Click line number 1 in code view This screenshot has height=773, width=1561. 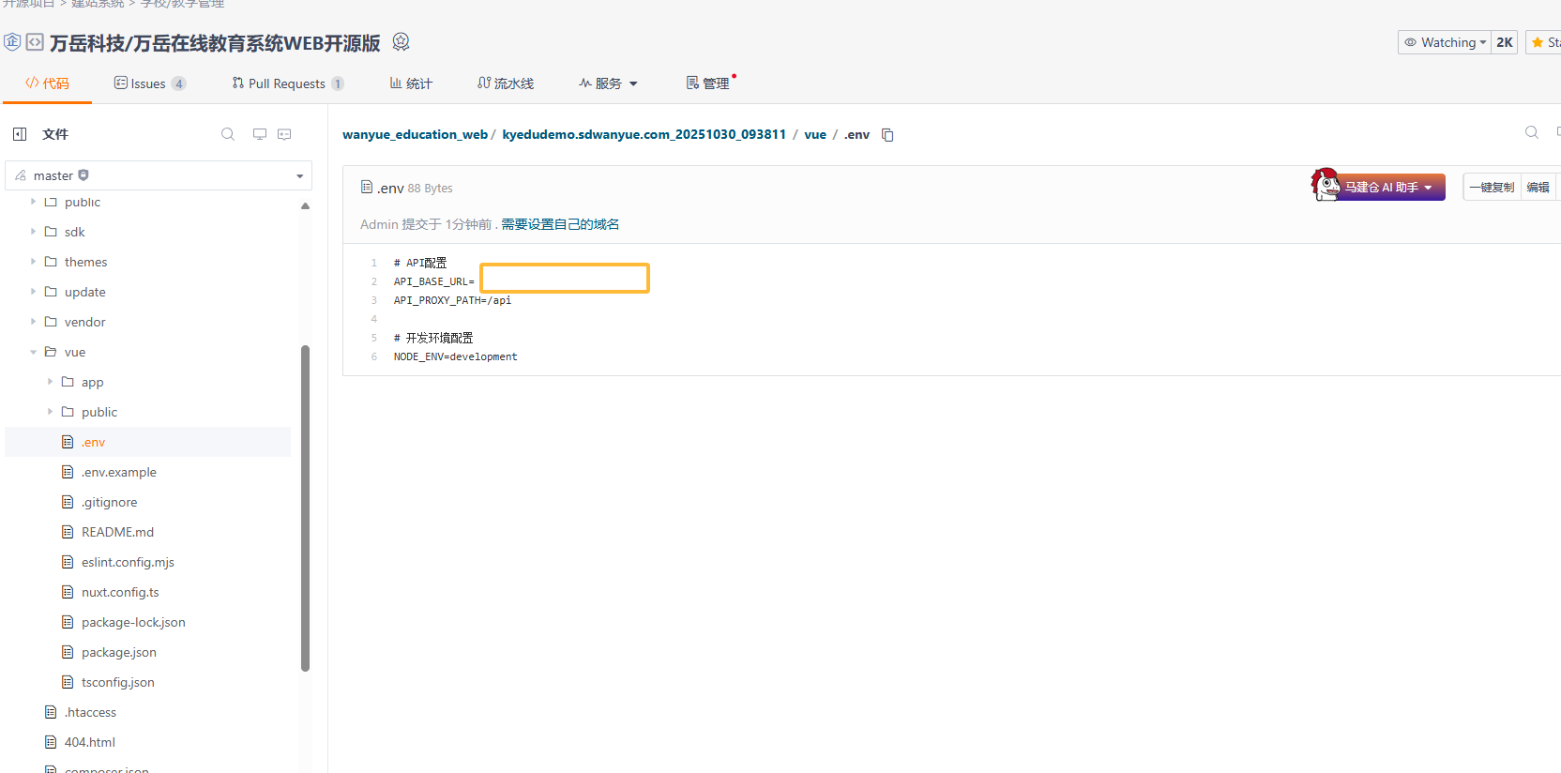click(373, 263)
